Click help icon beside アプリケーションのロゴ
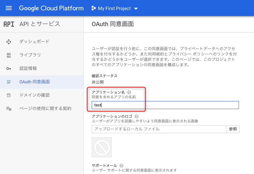Screen dimensions: 254x174 point(137,116)
